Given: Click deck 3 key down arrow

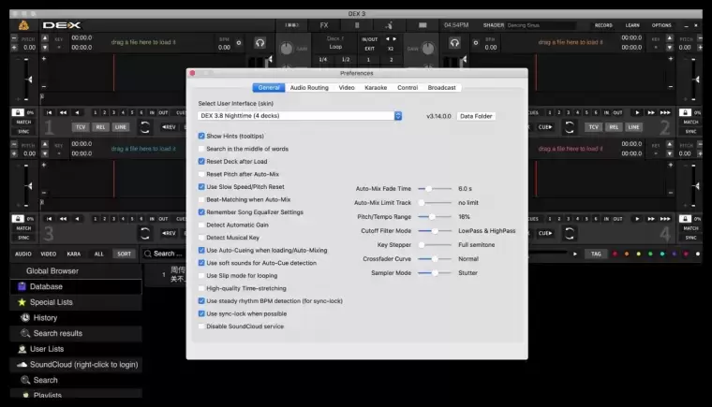Looking at the screenshot, I should [45, 153].
